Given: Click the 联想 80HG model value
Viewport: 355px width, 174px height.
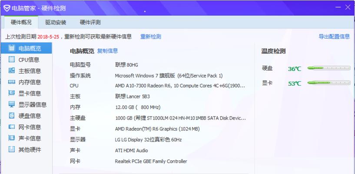Looking at the screenshot, I should (x=126, y=65).
